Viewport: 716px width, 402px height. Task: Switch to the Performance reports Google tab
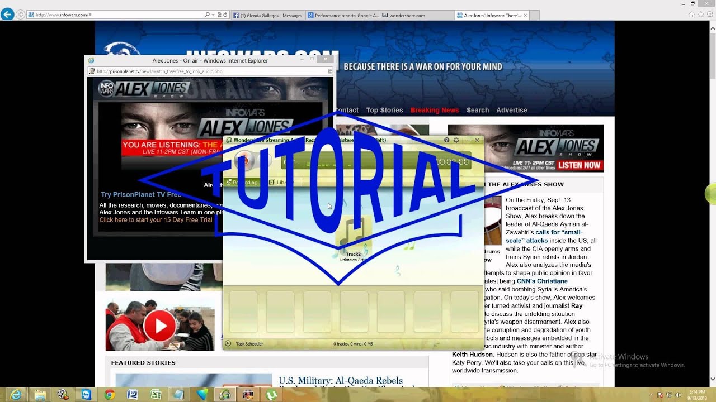click(343, 16)
